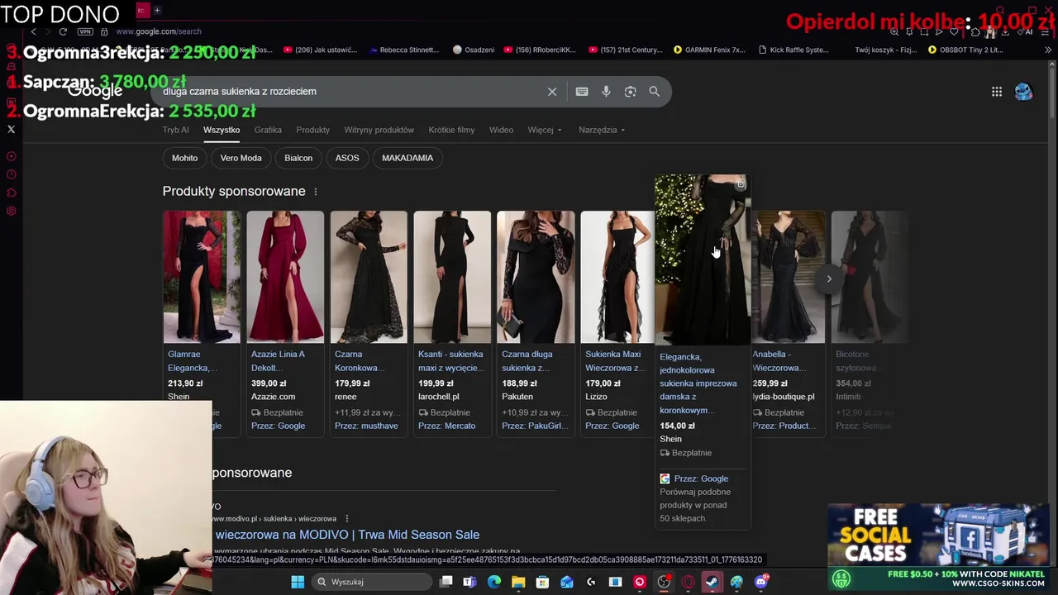Open the Tryb AI tab
This screenshot has height=595, width=1058.
(175, 130)
